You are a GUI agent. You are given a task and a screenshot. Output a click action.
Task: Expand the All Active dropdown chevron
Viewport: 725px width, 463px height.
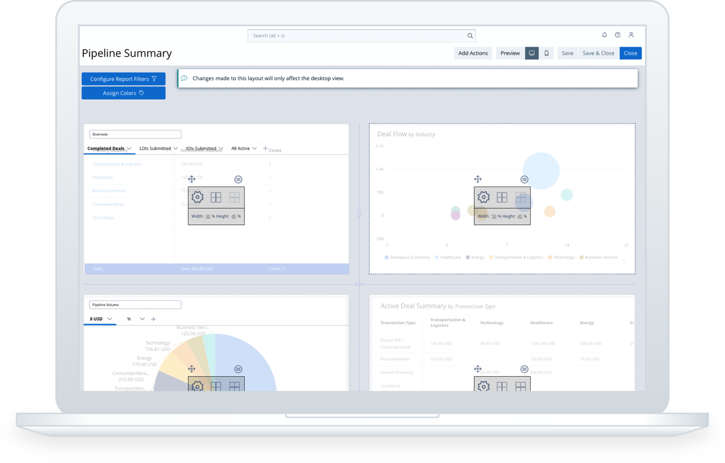pos(254,148)
